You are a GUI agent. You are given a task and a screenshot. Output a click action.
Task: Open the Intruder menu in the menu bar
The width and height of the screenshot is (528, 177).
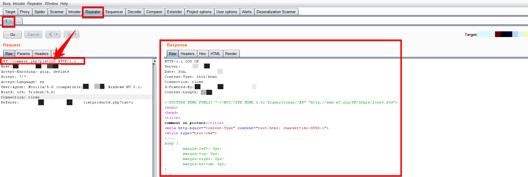[x=19, y=3]
